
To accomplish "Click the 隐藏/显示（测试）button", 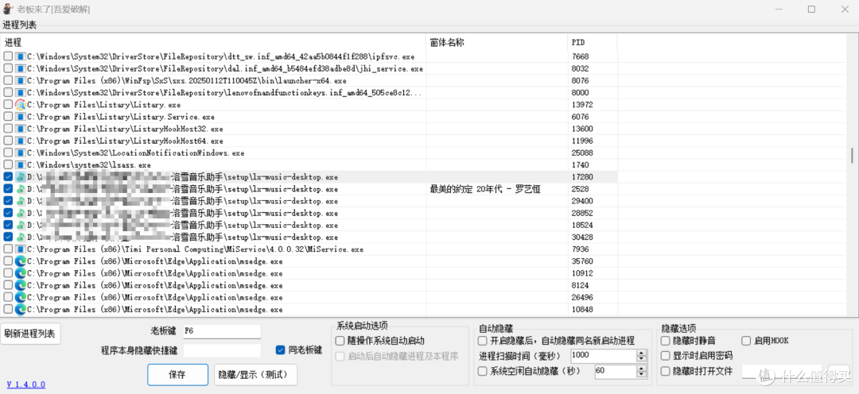I will [256, 375].
